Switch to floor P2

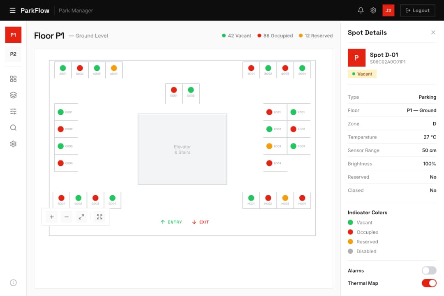tap(13, 54)
